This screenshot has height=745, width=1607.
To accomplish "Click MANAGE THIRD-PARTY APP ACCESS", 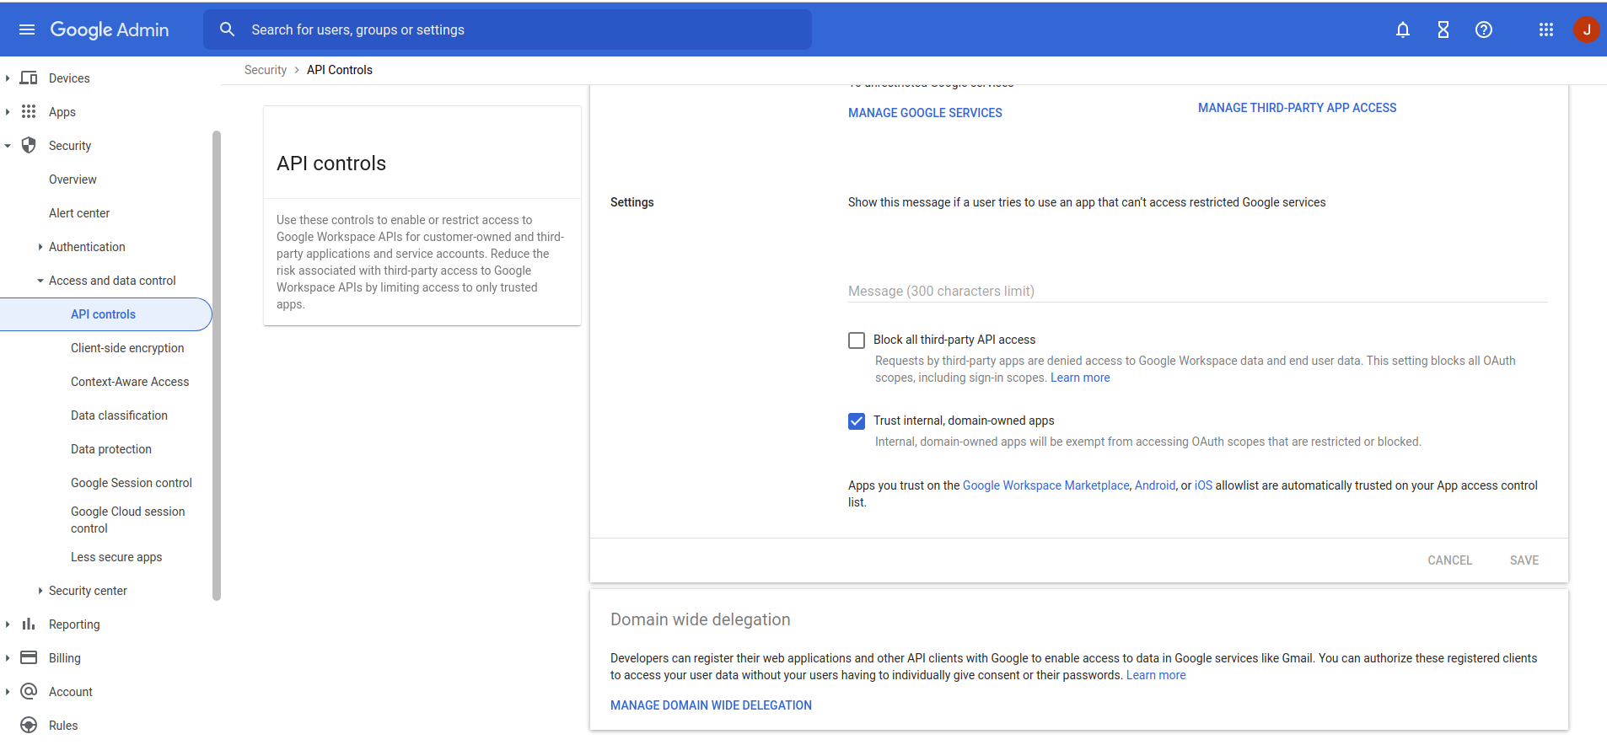I will click(1297, 108).
